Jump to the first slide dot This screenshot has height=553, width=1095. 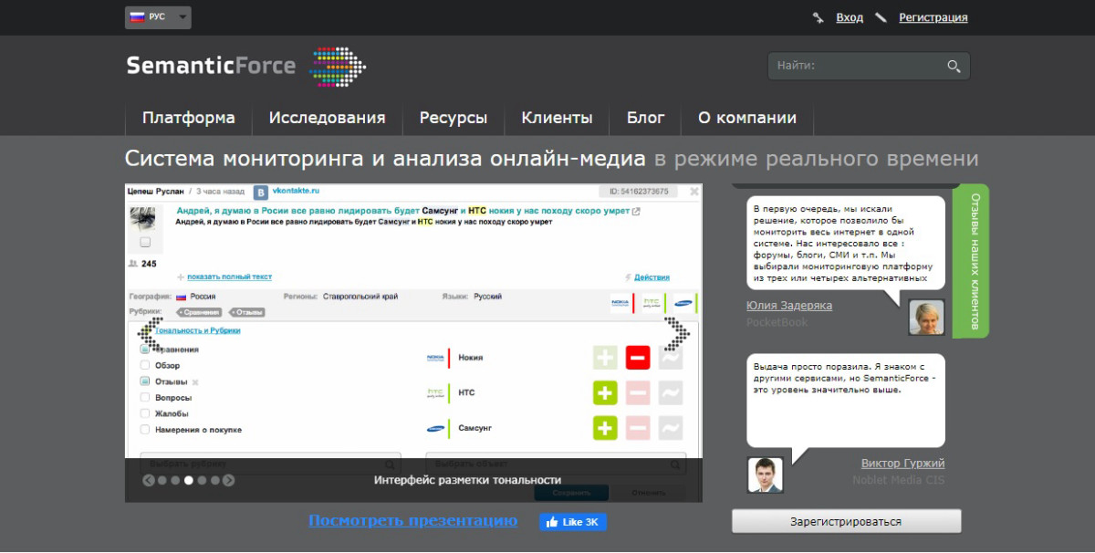click(162, 480)
